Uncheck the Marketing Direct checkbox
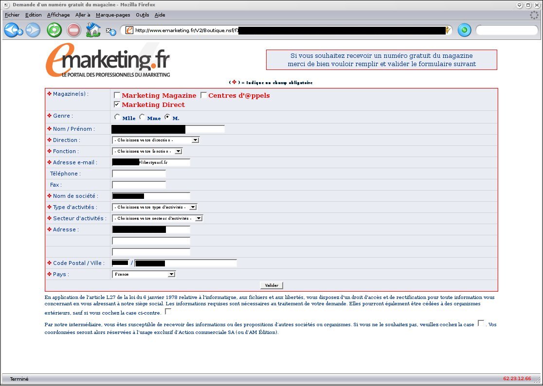 click(x=117, y=105)
